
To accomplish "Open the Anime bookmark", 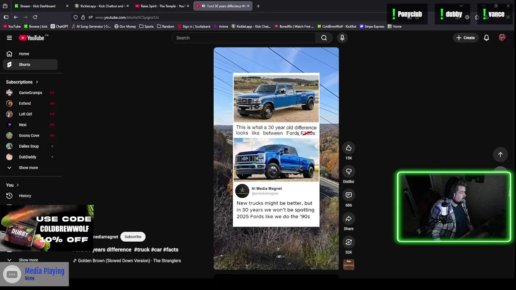I will 221,27.
